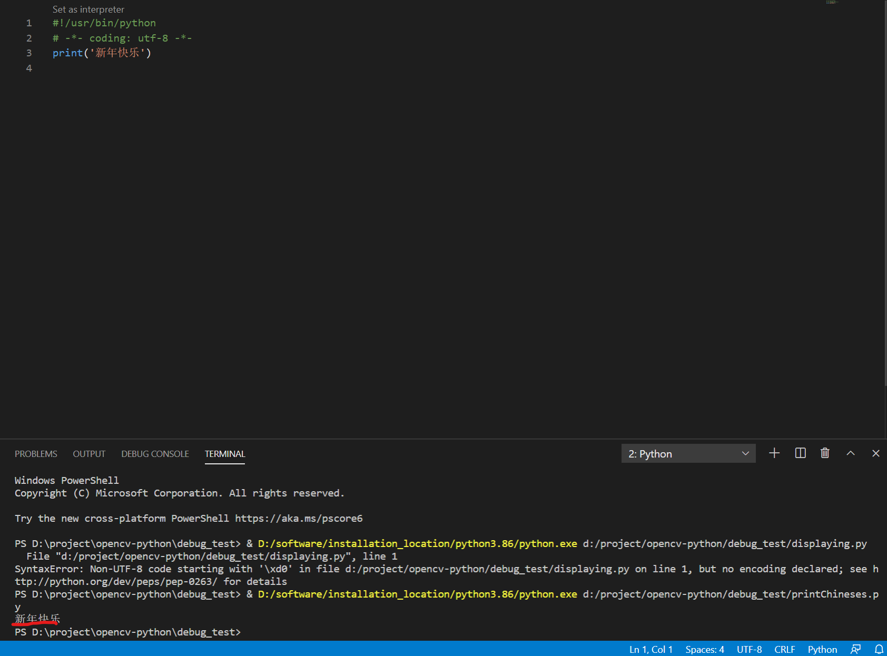
Task: Switch language mode from Python
Action: click(822, 649)
